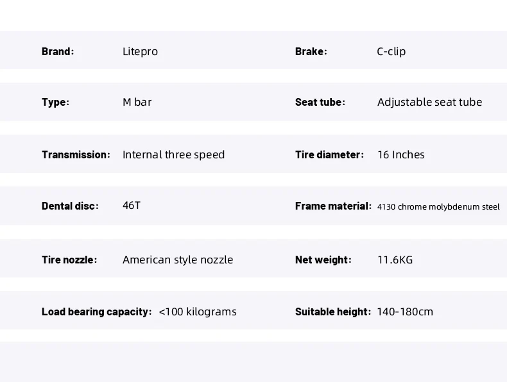Select the Litepro brand value

[x=140, y=51]
